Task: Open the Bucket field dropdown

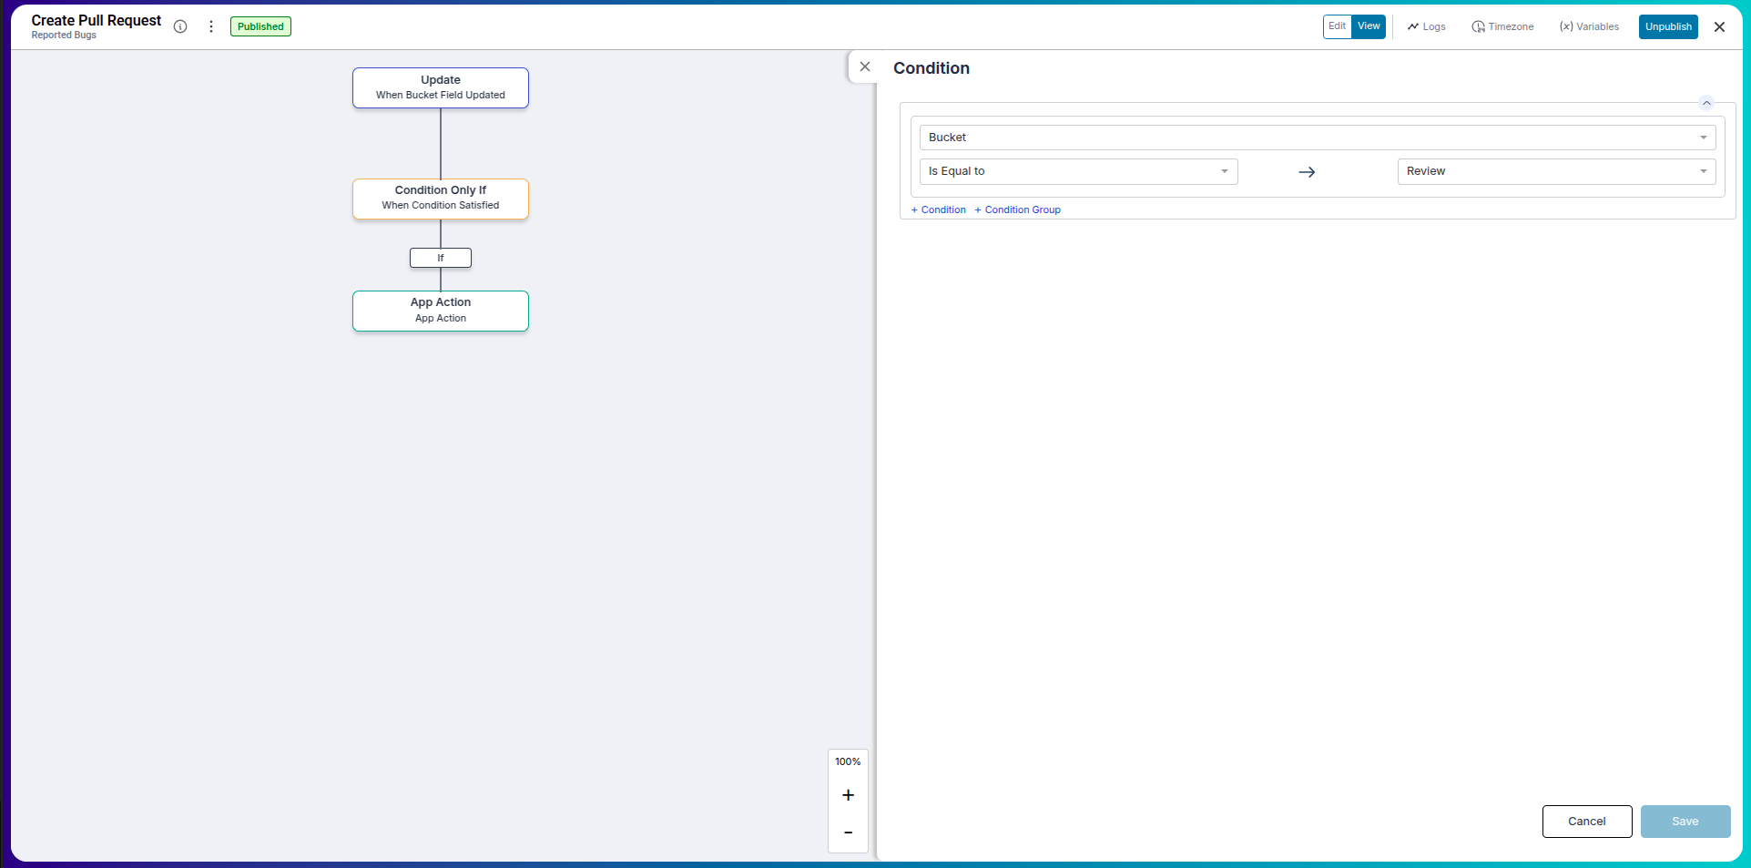Action: (x=1318, y=138)
